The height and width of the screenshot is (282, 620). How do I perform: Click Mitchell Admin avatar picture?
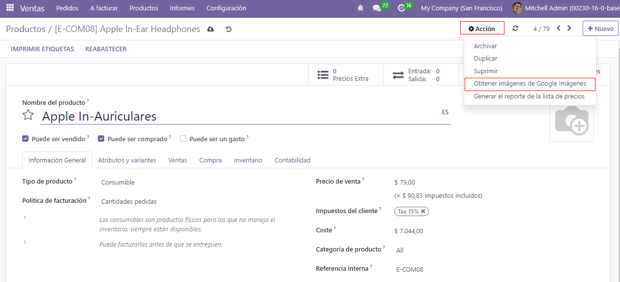pyautogui.click(x=517, y=8)
